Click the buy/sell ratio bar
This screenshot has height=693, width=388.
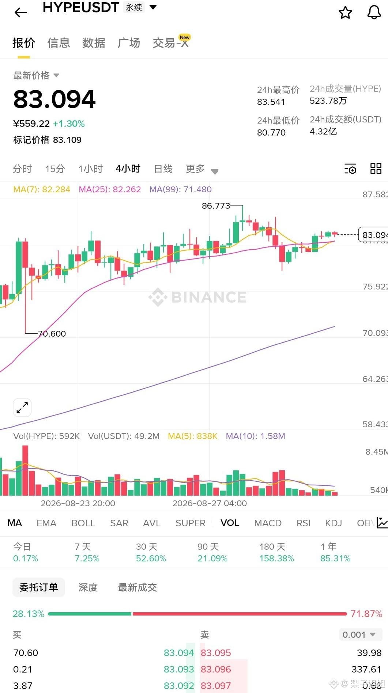[x=197, y=614]
